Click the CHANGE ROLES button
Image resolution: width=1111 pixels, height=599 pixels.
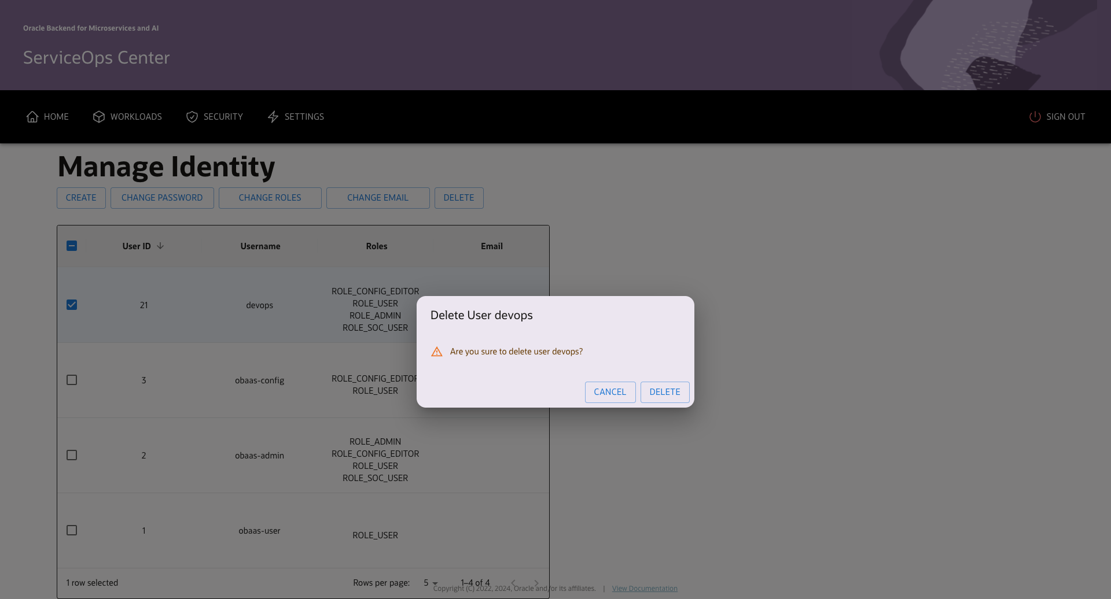point(270,198)
